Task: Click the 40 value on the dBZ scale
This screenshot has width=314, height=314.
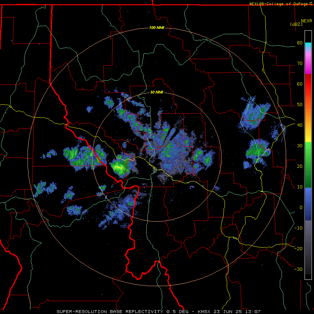Action: tap(300, 125)
